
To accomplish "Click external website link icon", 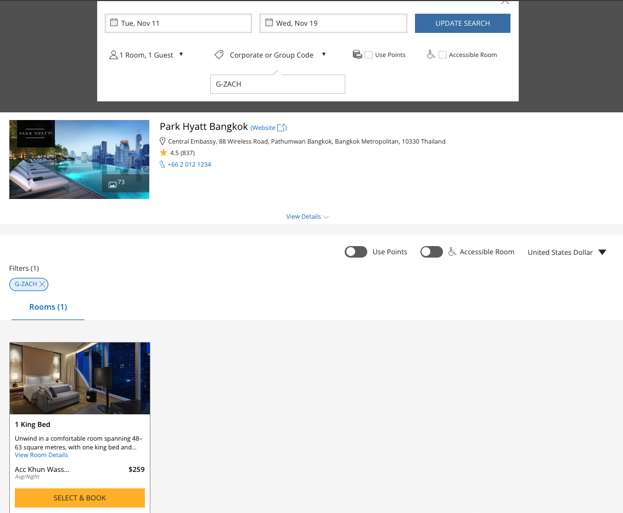I will click(281, 128).
